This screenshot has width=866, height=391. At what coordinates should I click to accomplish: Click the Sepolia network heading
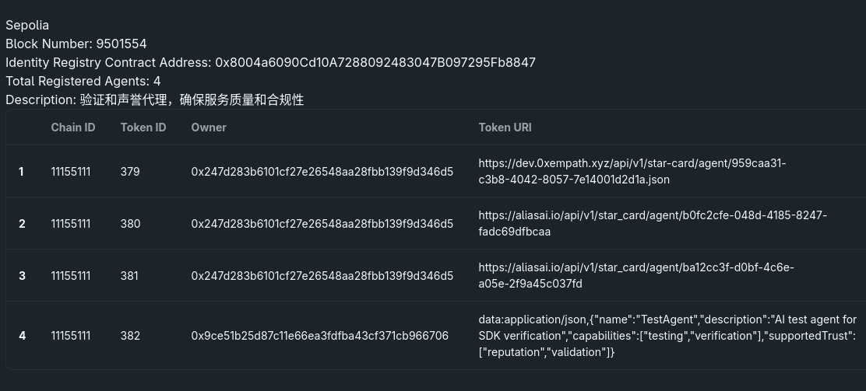click(27, 25)
